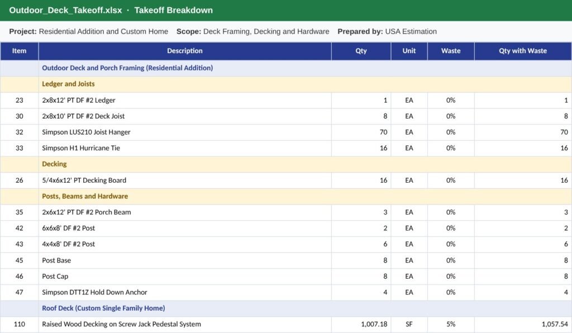Click the Qty value 70 for Joist Hanger
The image size is (572, 333).
361,132
